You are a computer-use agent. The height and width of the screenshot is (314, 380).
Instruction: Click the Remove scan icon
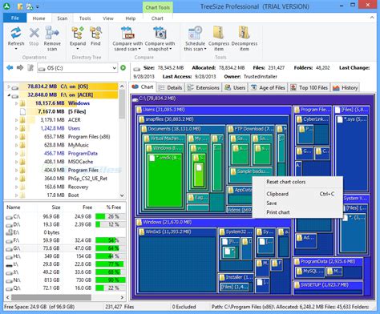click(x=52, y=33)
